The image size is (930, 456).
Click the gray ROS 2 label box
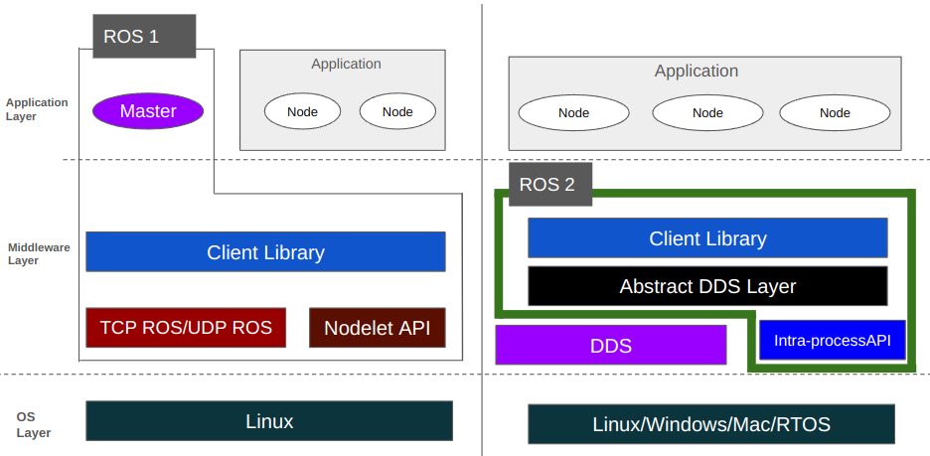550,185
